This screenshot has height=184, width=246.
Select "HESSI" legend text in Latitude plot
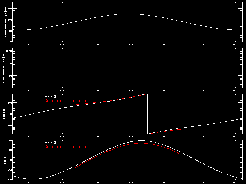pyautogui.click(x=50, y=142)
